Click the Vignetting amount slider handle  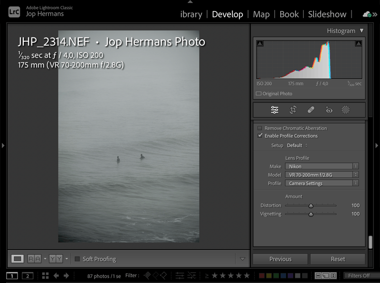[311, 214]
